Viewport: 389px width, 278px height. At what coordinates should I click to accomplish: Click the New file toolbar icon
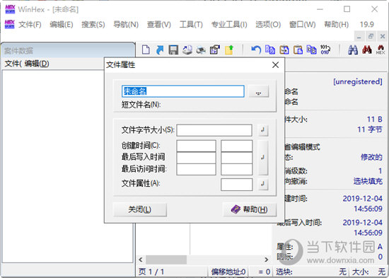point(146,50)
